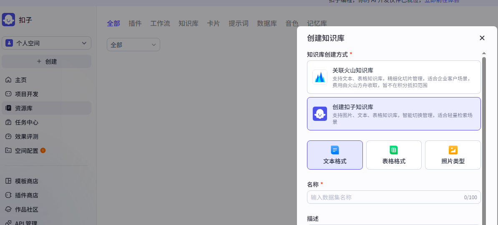Image resolution: width=498 pixels, height=225 pixels.
Task: Click the 0/100 character counter
Action: click(x=470, y=197)
